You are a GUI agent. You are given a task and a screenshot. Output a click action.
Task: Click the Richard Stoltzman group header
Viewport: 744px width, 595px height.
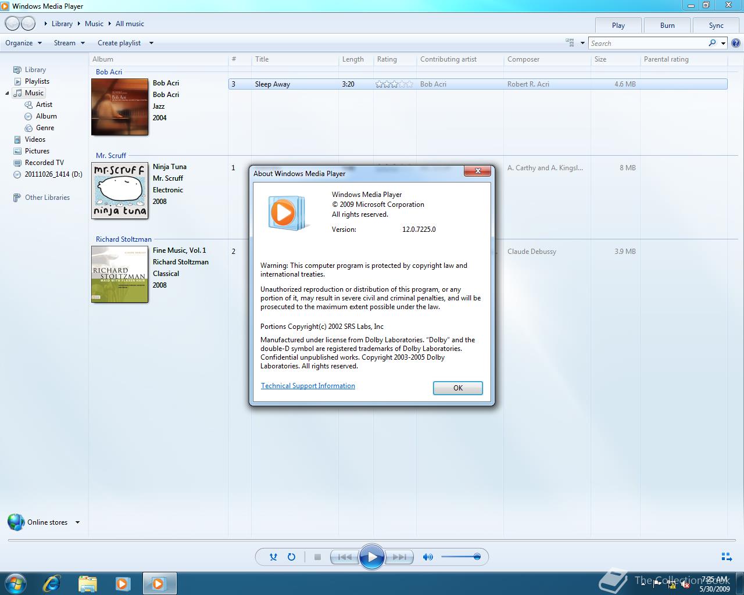[124, 239]
